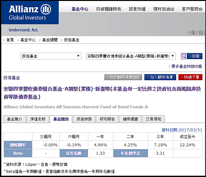
Task: Click the -0.09% three-month return value
Action: pyautogui.click(x=50, y=145)
